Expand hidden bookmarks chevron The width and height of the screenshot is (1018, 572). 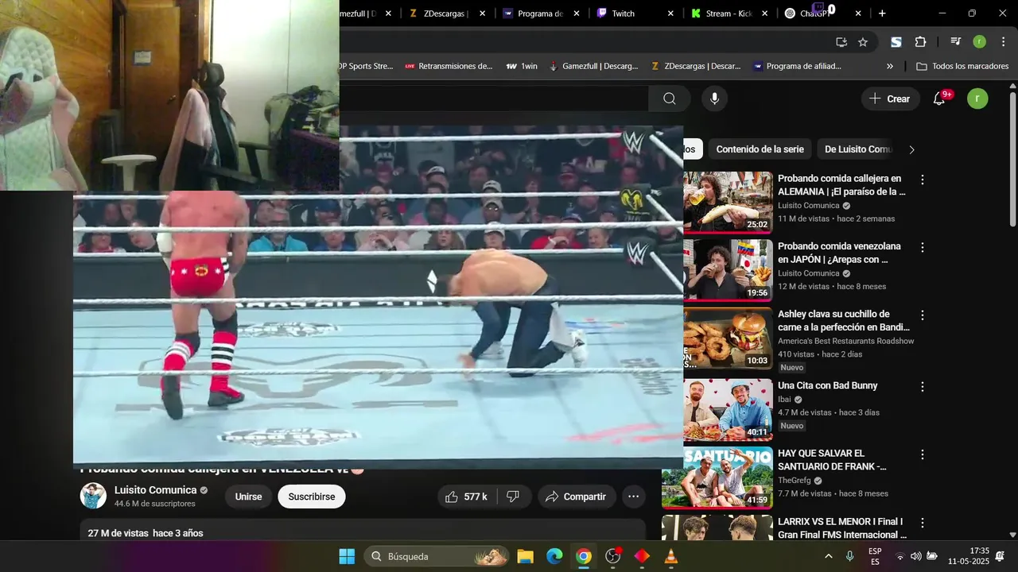coord(890,66)
